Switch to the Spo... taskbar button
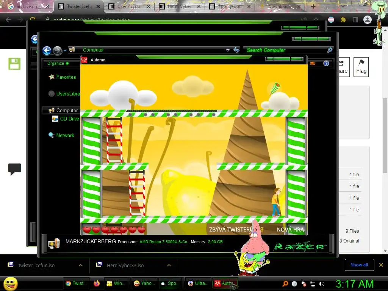Image resolution: width=388 pixels, height=291 pixels. tap(171, 283)
